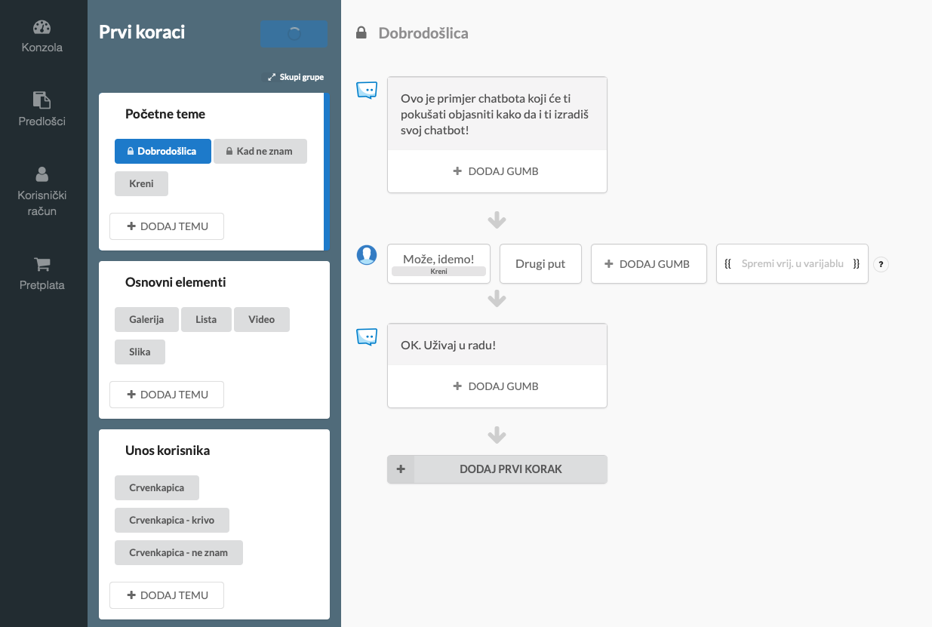Click the Dodaj gumb next to Drugi put
The image size is (932, 627).
(x=648, y=264)
